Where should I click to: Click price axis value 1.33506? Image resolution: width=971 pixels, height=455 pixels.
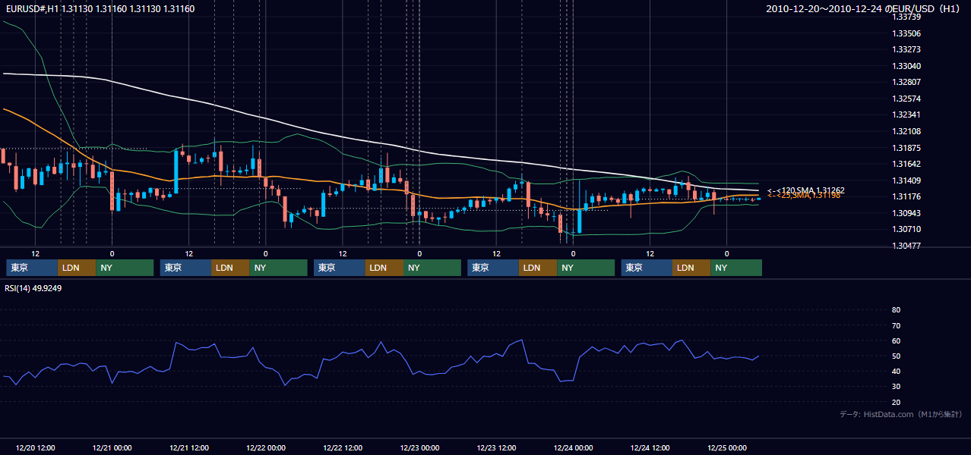click(906, 33)
